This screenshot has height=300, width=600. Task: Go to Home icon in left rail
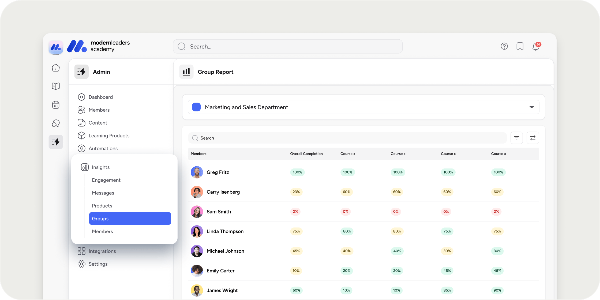point(56,68)
